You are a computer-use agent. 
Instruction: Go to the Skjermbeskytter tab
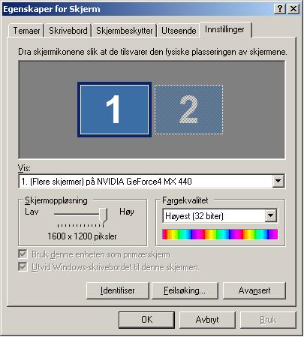(125, 31)
